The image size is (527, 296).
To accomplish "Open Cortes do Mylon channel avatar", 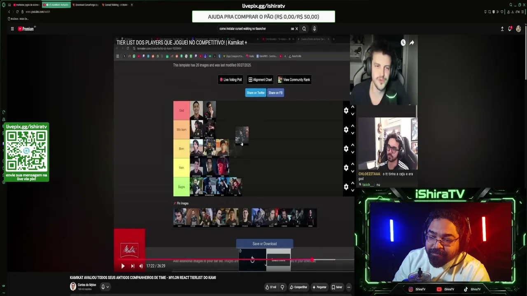I will [x=73, y=287].
